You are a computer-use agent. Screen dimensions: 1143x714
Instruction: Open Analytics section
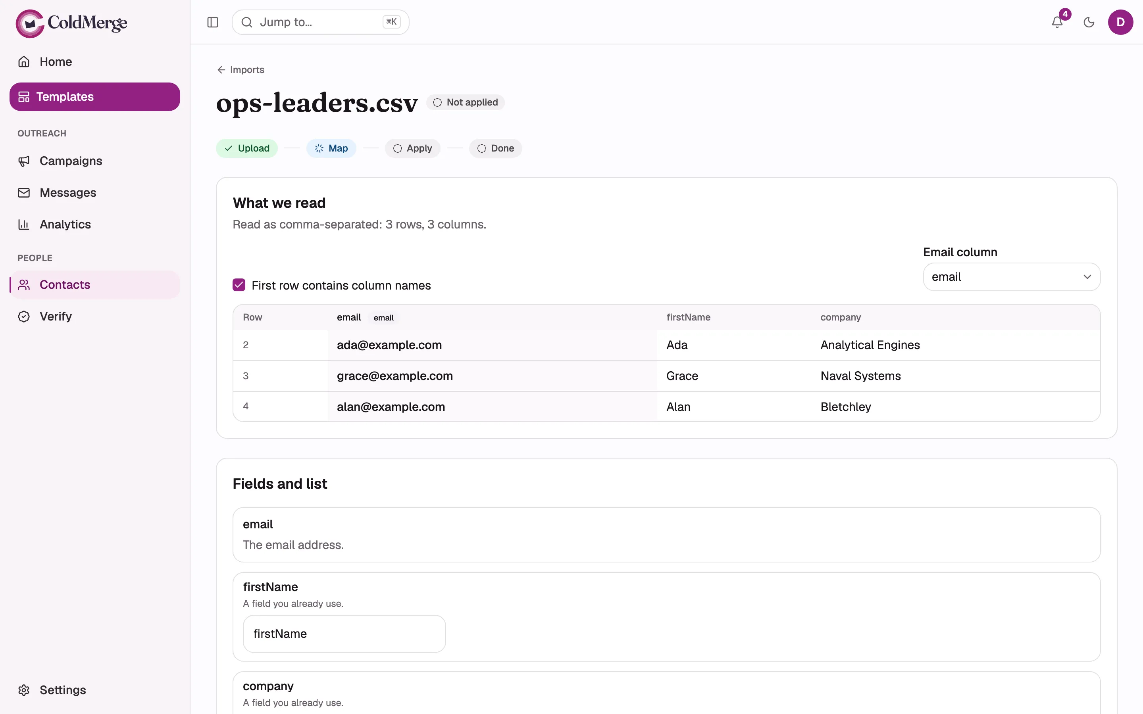94,224
